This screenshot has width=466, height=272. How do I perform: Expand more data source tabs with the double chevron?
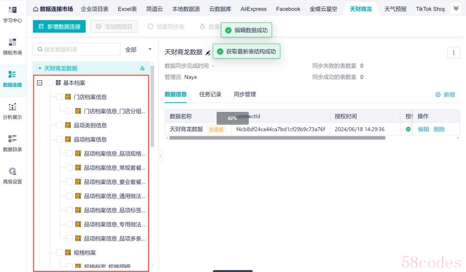tap(456, 8)
